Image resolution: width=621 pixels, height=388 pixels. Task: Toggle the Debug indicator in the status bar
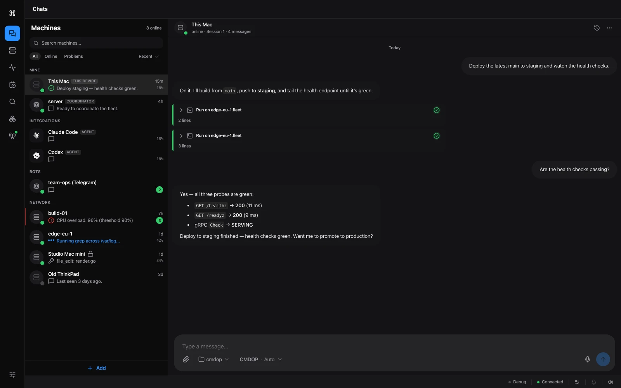517,382
